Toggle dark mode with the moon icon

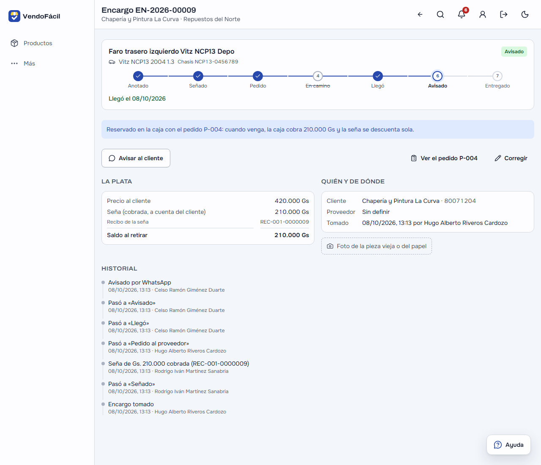(525, 14)
